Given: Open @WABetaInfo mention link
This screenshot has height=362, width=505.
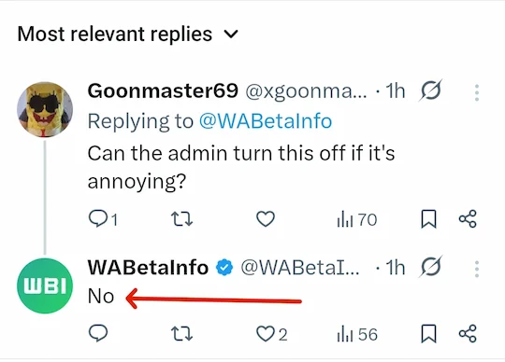Looking at the screenshot, I should pyautogui.click(x=266, y=121).
